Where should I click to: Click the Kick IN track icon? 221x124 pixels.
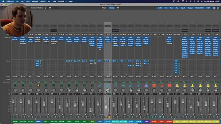pyautogui.click(x=15, y=85)
